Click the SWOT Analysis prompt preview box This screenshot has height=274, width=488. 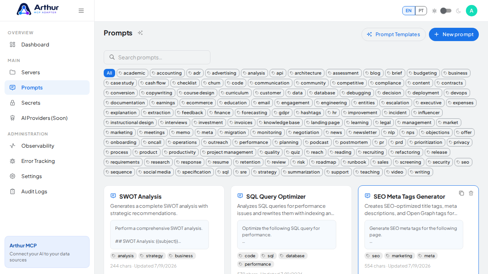pos(159,234)
